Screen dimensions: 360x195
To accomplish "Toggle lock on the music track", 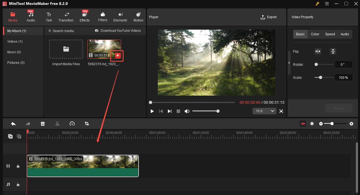I will tap(18, 184).
